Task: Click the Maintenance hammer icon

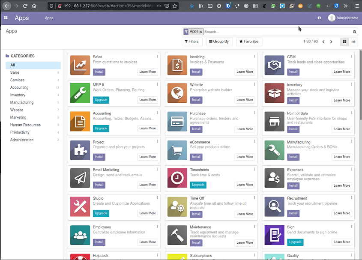Action: pos(177,235)
